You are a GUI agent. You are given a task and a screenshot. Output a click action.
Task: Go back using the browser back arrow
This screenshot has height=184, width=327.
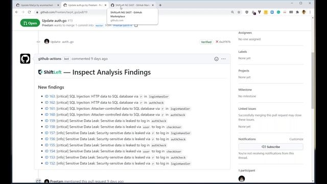point(17,12)
